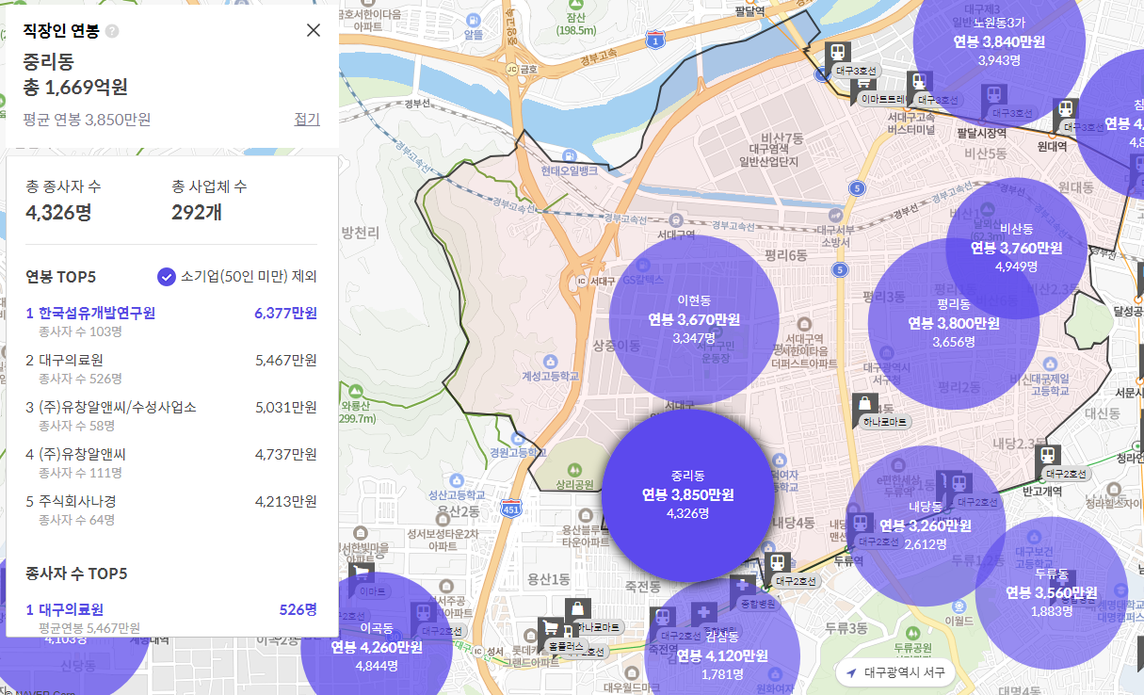Click 중리동 salary bubble on map
This screenshot has height=695, width=1144.
(x=687, y=494)
